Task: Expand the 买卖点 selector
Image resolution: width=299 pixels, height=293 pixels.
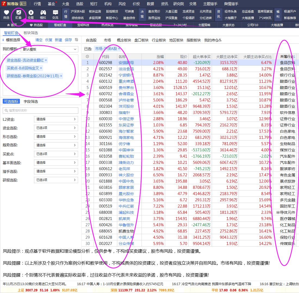Action: point(56,154)
